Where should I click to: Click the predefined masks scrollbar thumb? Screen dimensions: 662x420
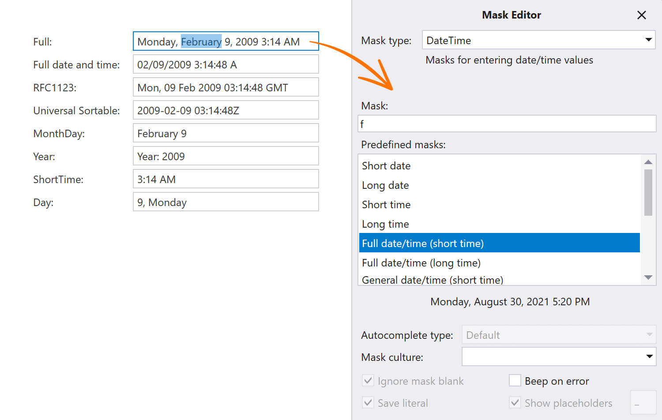click(648, 192)
